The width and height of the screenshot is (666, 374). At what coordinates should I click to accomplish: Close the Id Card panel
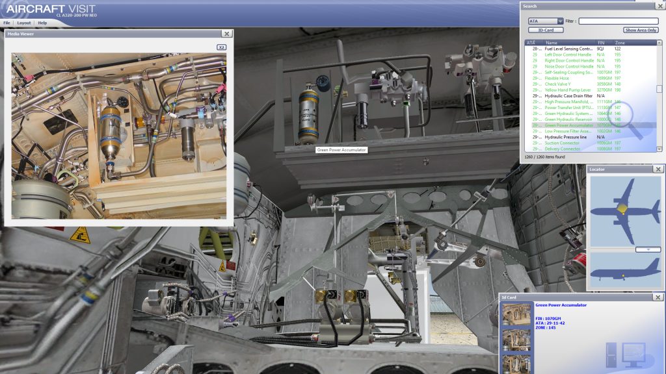[658, 297]
